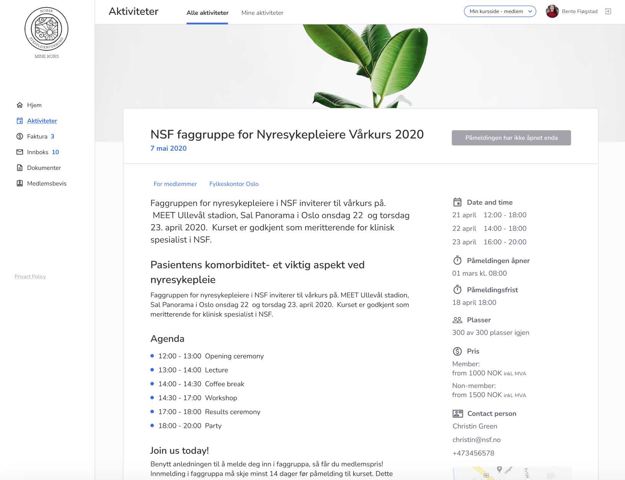Screen dimensions: 625x480
Task: Click the Dokumenter file icon
Action: point(20,168)
